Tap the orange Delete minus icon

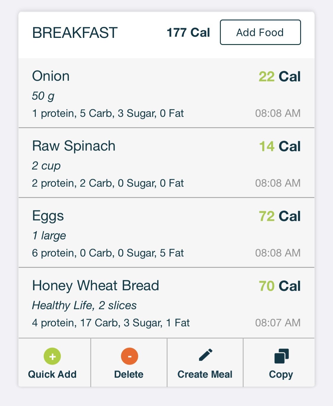tap(129, 356)
